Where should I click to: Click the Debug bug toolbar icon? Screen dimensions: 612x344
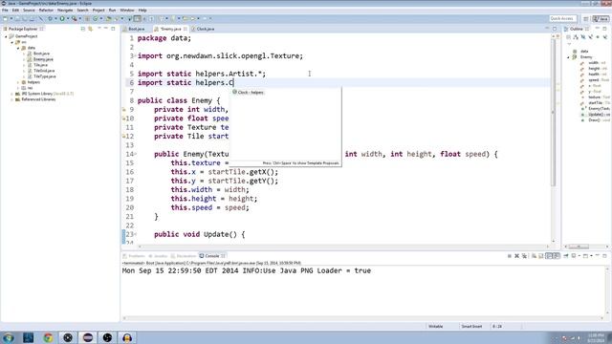(x=50, y=19)
